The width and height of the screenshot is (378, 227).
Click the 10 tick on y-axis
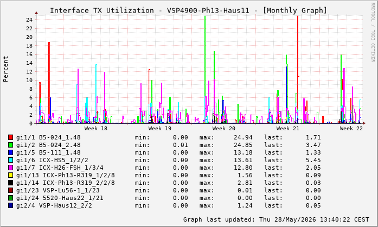[29, 80]
